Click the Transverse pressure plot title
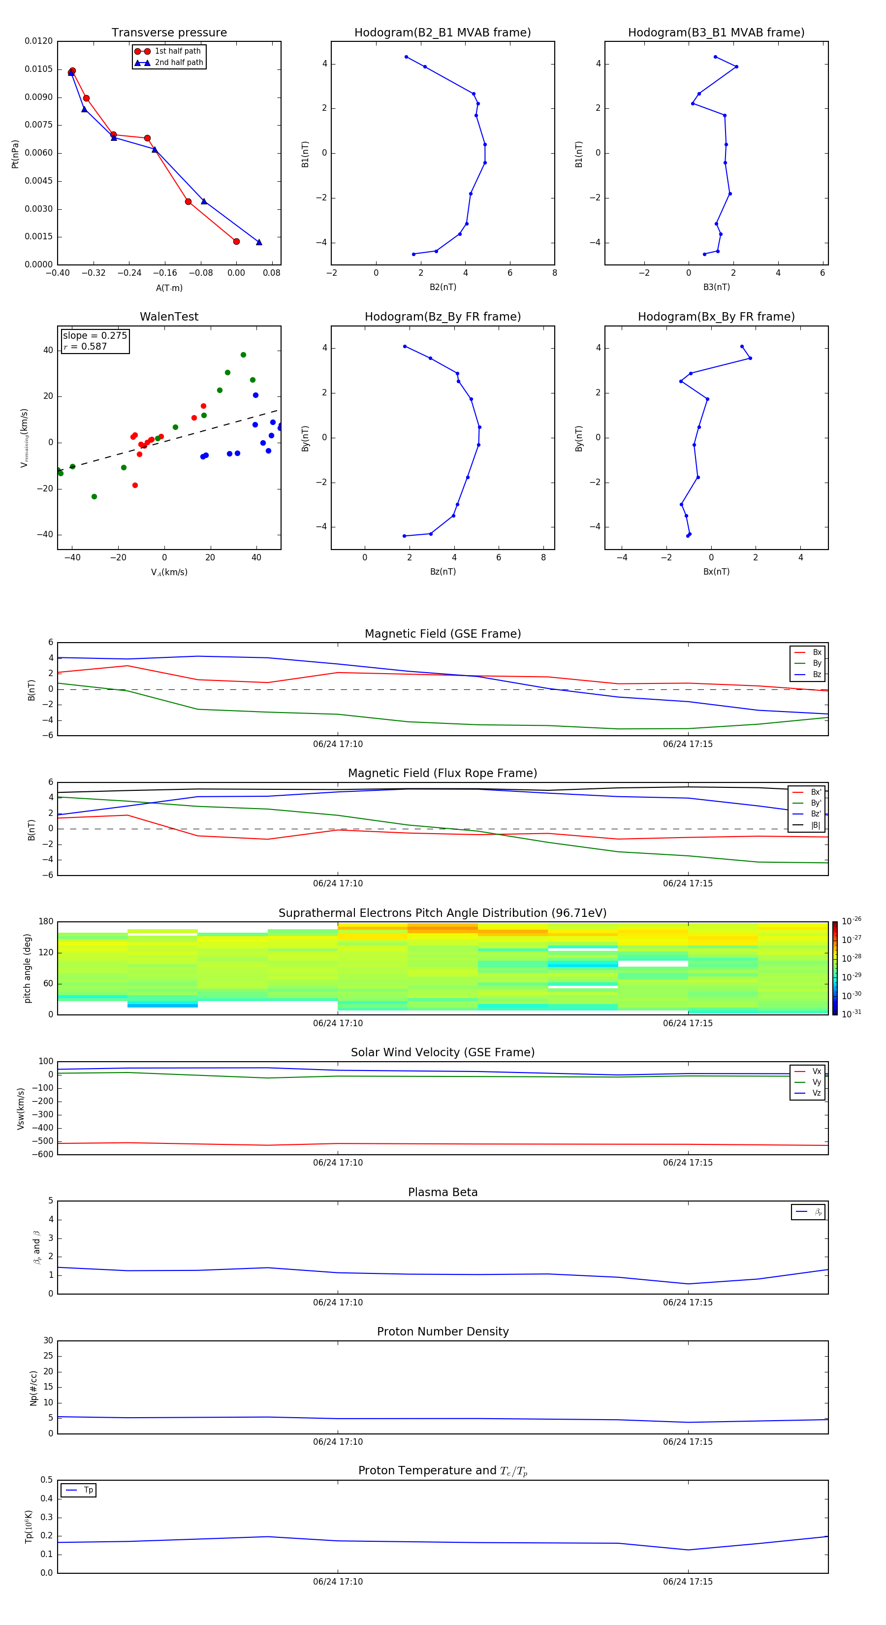The width and height of the screenshot is (886, 1625). click(x=169, y=33)
